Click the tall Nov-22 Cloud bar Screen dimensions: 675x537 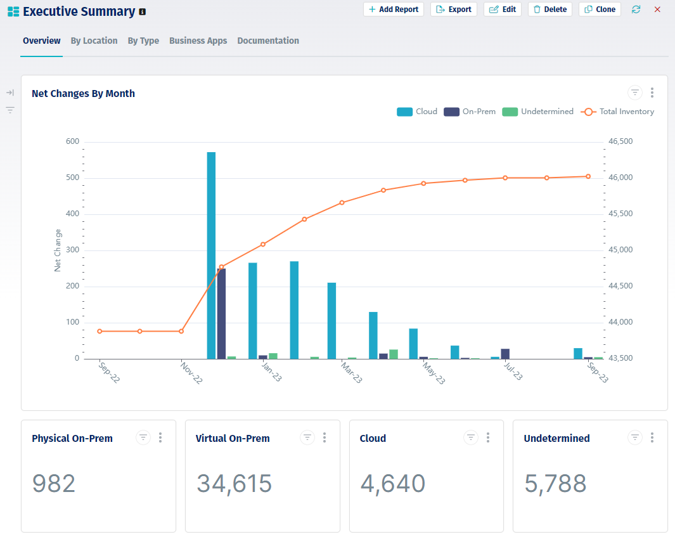211,254
